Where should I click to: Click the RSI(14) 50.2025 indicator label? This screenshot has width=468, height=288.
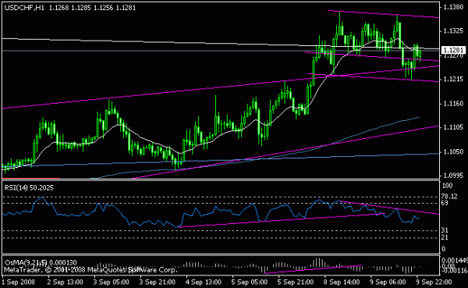click(x=29, y=187)
